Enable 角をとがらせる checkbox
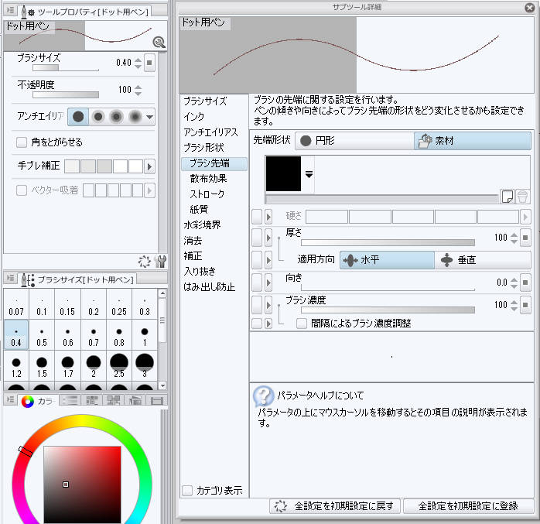 [22, 142]
